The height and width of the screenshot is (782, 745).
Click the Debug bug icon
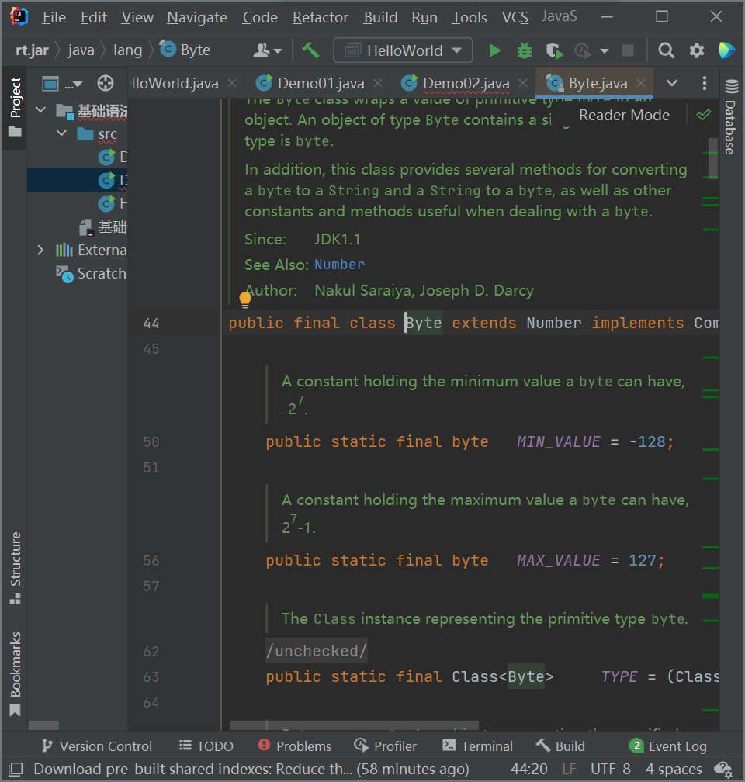tap(525, 50)
